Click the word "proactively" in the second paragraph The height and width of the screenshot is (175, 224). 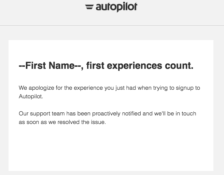tap(106, 114)
